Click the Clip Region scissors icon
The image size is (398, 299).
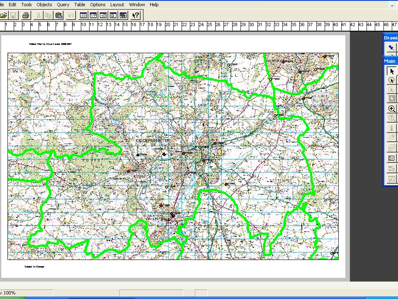(391, 179)
